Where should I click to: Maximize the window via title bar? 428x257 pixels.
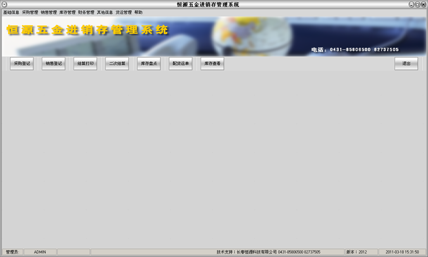417,4
